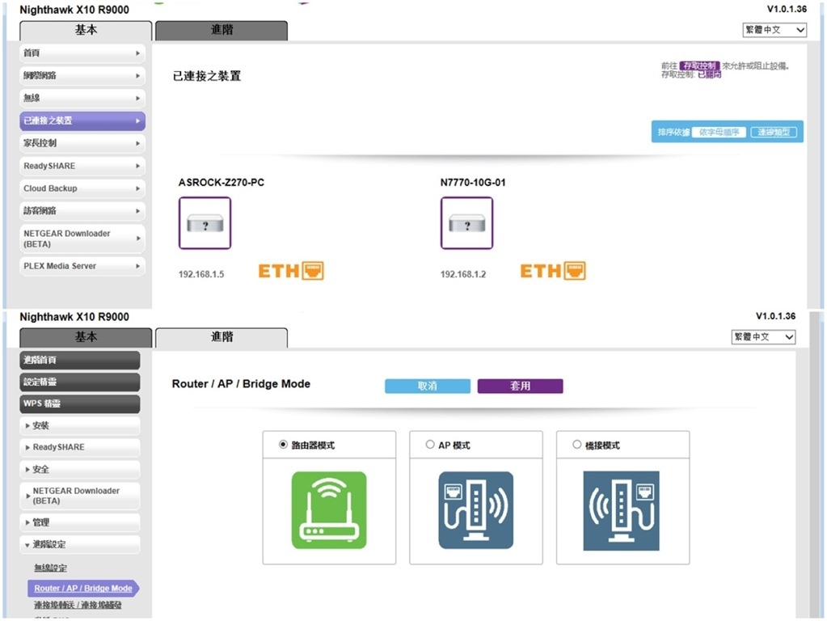The height and width of the screenshot is (621, 827).
Task: Expand ReadySHARE in the advanced sidebar
Action: [80, 447]
